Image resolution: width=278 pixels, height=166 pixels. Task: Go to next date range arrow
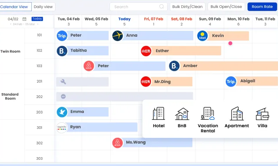38,24
